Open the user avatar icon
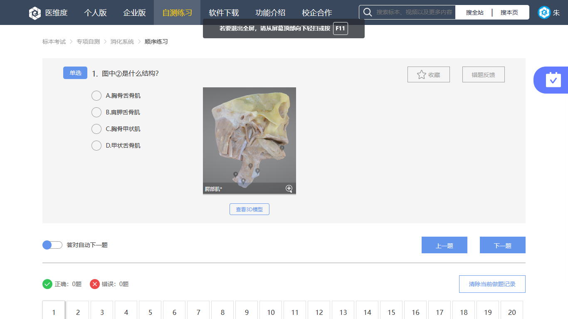This screenshot has height=319, width=568. tap(544, 12)
